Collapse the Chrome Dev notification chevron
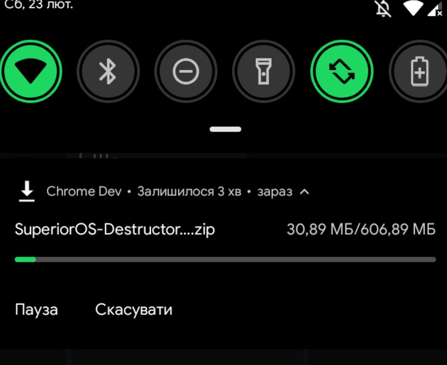This screenshot has width=447, height=365. point(305,192)
